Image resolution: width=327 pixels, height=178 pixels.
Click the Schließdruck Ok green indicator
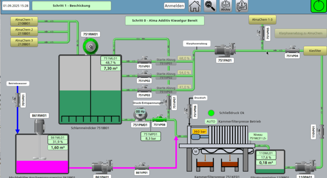pos(211,113)
